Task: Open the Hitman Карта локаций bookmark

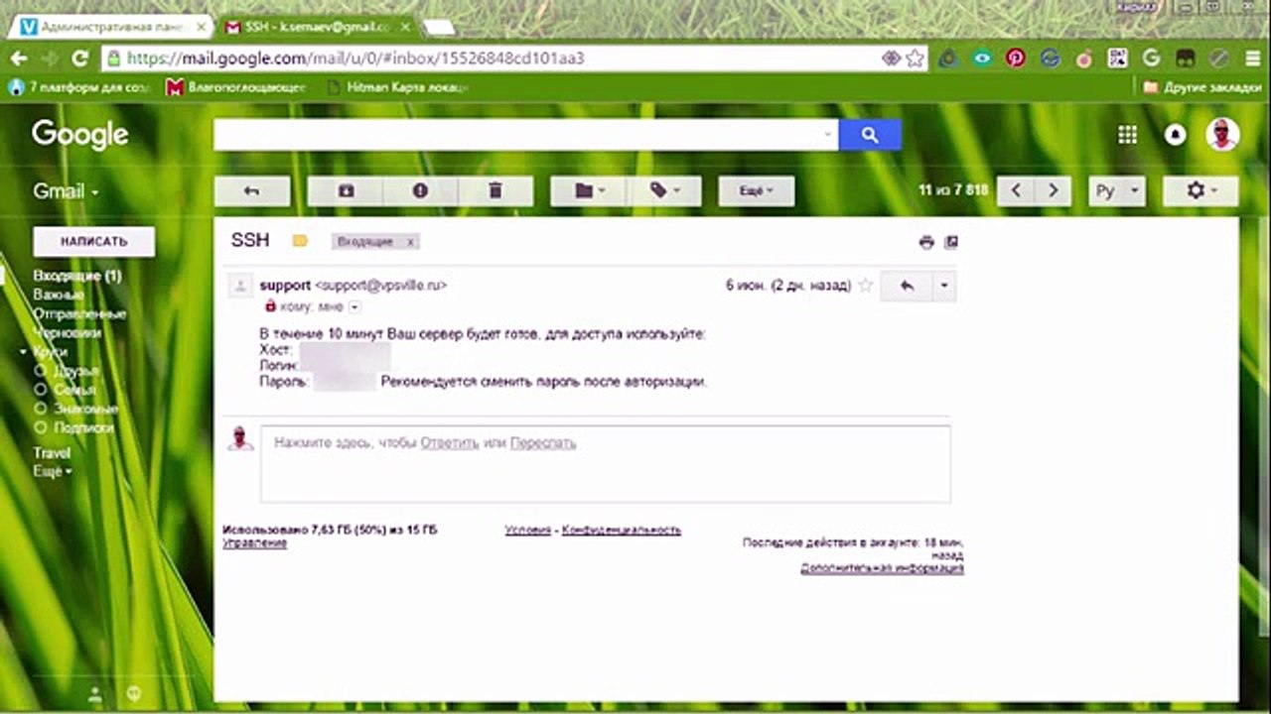Action: point(395,87)
